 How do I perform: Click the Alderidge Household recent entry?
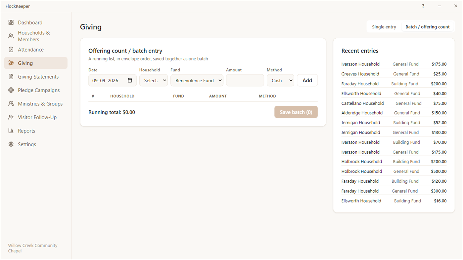(394, 113)
